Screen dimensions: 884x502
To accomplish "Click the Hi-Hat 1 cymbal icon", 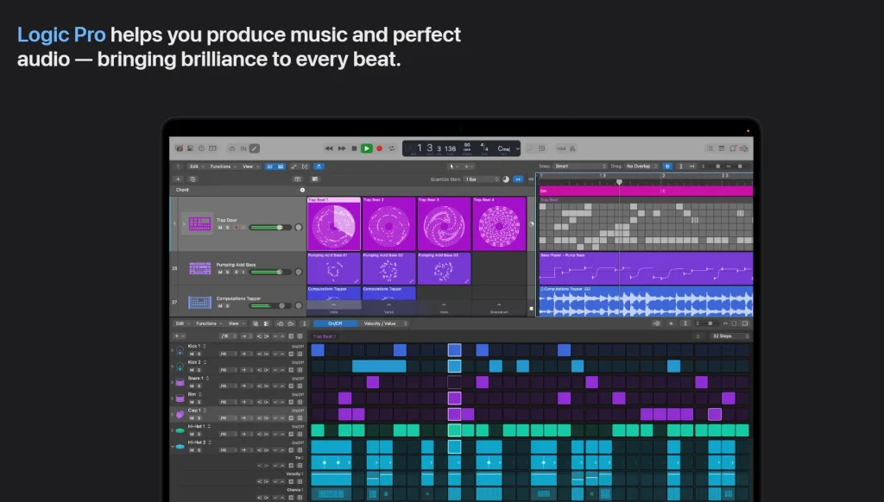I will pos(180,430).
